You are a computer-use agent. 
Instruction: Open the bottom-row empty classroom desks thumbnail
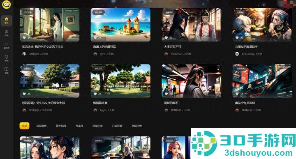pyautogui.click(x=120, y=147)
